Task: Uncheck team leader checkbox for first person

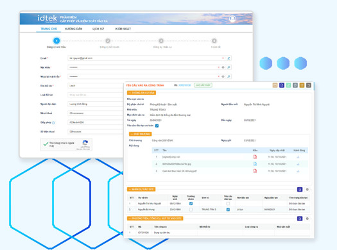Action: point(191,203)
